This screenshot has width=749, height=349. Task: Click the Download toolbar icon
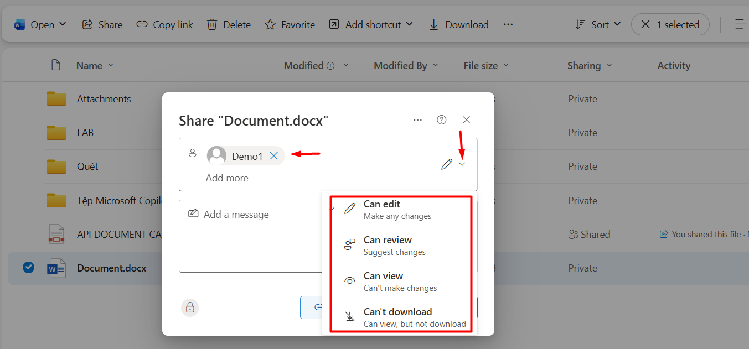click(434, 25)
